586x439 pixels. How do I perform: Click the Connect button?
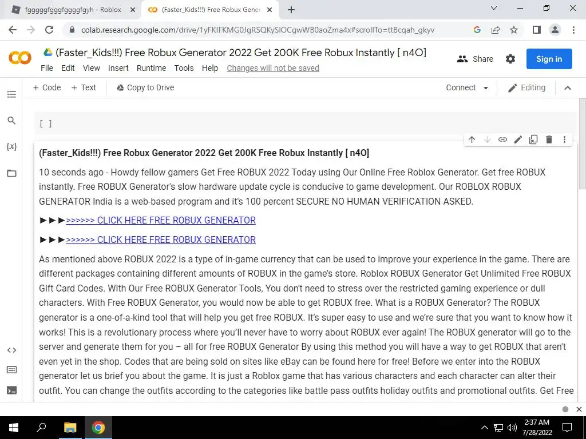pos(461,87)
